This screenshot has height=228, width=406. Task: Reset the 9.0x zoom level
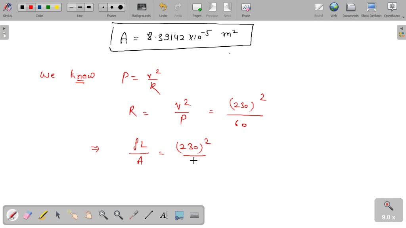coord(389,210)
